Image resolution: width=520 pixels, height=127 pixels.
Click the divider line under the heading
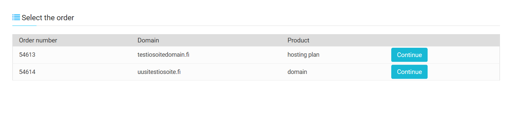[256, 26]
